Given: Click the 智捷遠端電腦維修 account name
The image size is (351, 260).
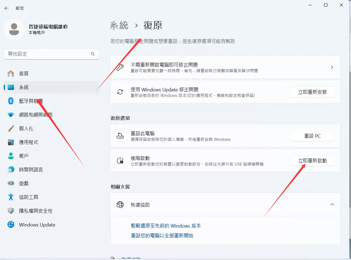Looking at the screenshot, I should tap(48, 27).
